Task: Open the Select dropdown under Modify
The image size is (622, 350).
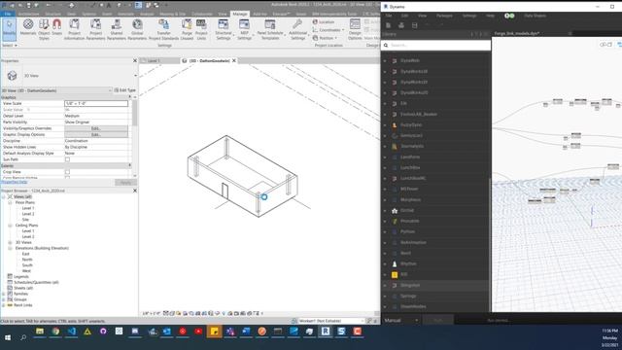Action: [10, 46]
